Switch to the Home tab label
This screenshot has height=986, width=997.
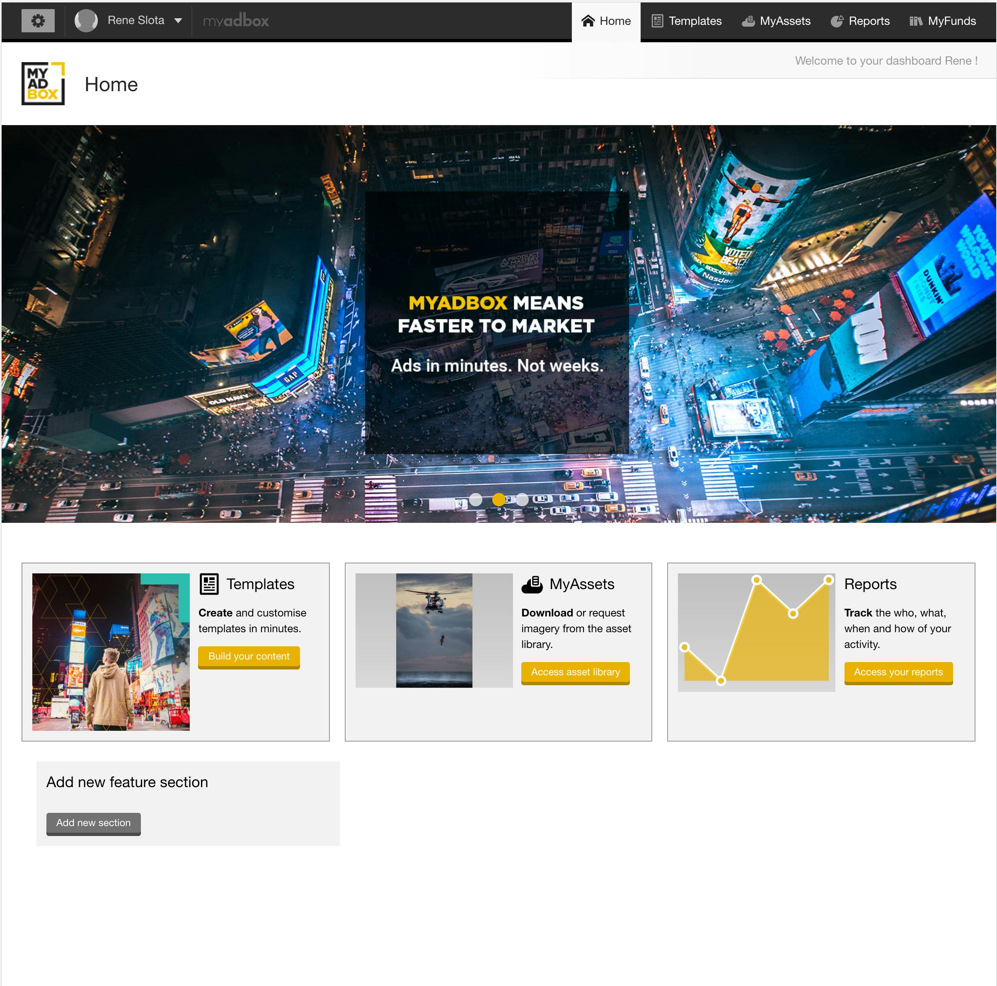pos(615,21)
